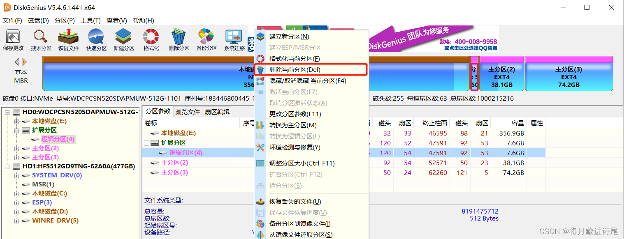Expand 本地磁盘(C:) in the disk tree

[x=16, y=193]
